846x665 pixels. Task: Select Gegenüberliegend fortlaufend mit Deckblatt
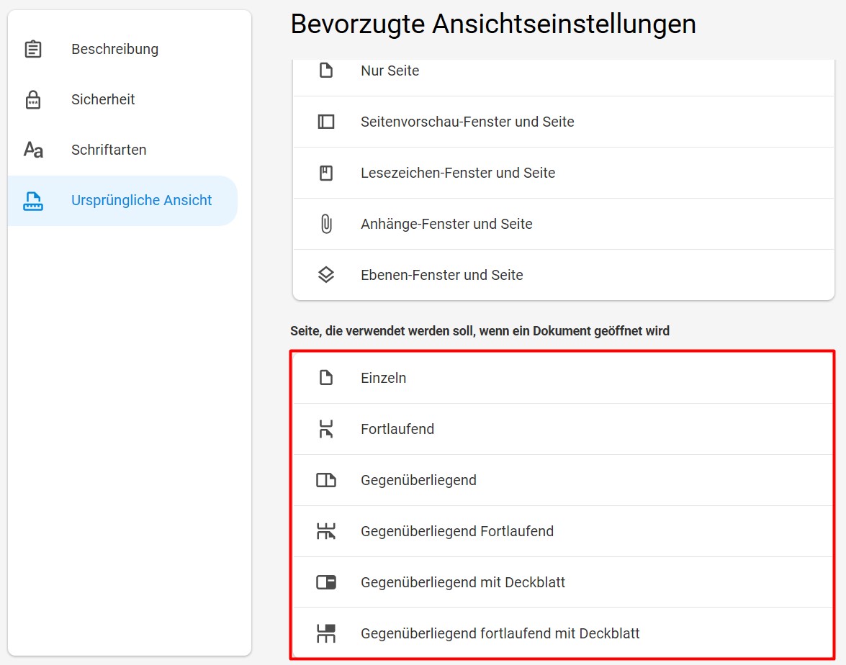563,633
